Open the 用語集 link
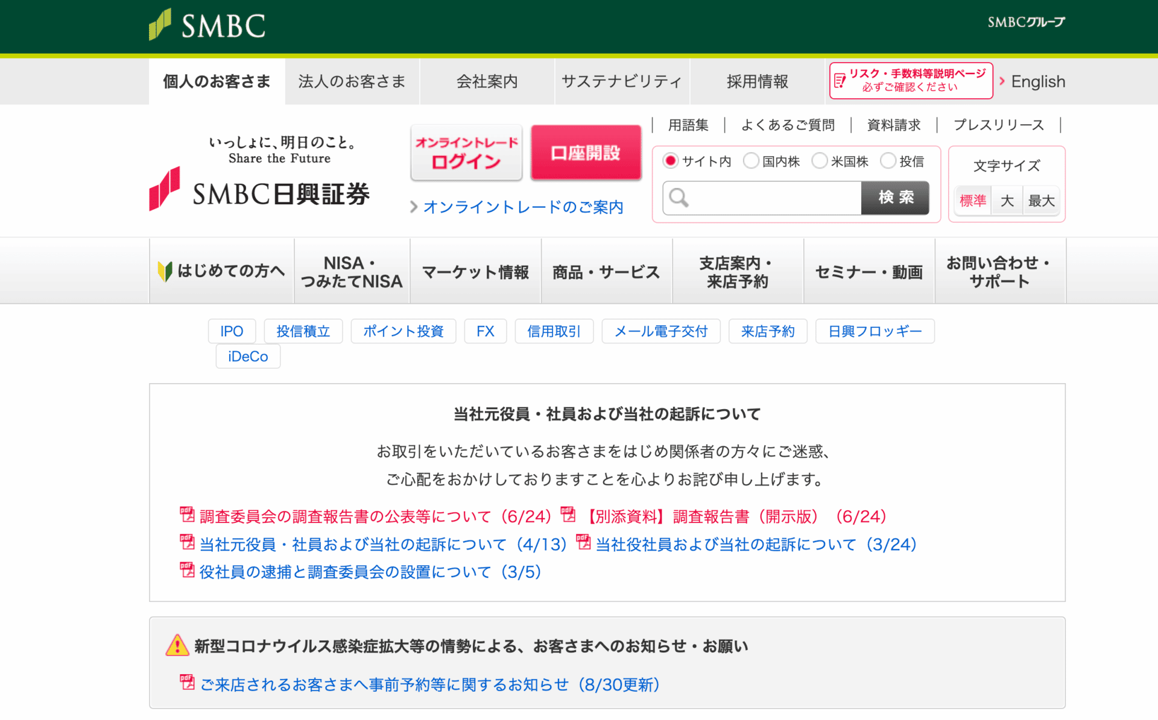The image size is (1158, 720). coord(688,125)
